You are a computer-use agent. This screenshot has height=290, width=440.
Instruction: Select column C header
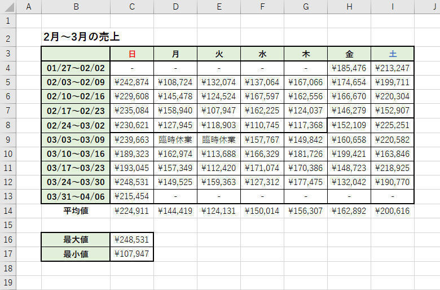click(x=132, y=6)
